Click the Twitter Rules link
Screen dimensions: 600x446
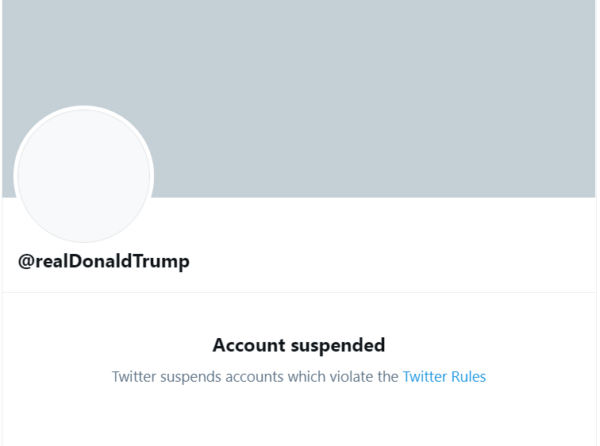pyautogui.click(x=444, y=377)
